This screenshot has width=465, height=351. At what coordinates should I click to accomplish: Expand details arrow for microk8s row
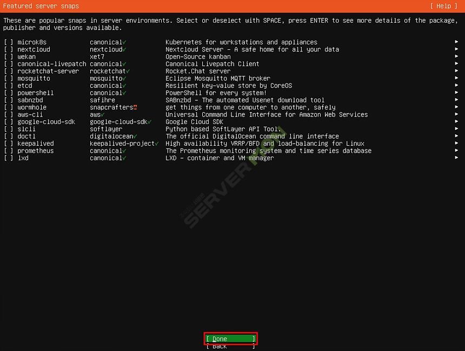tap(456, 42)
